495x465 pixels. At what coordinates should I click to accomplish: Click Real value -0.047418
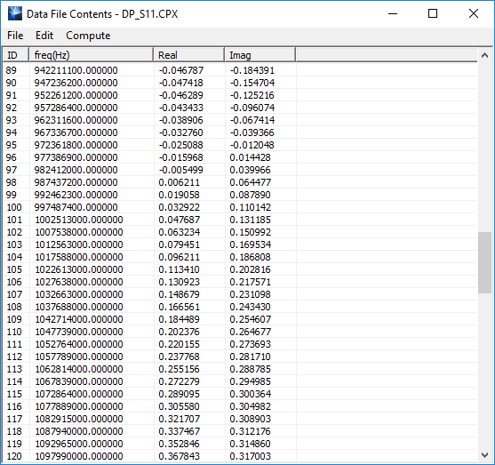(x=181, y=83)
